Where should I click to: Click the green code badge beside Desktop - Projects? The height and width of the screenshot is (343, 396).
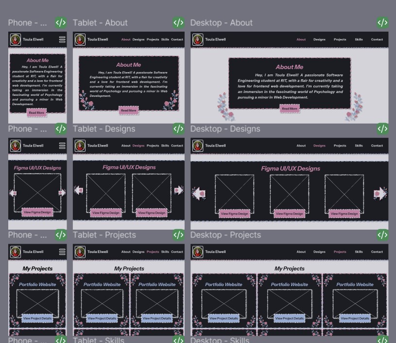(382, 235)
